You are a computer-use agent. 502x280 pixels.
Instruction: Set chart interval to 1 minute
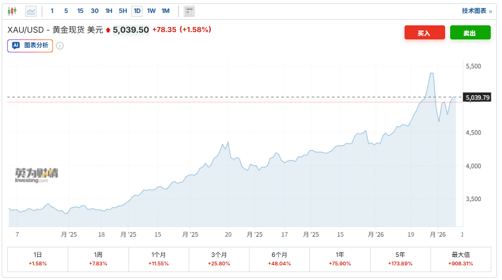(52, 11)
